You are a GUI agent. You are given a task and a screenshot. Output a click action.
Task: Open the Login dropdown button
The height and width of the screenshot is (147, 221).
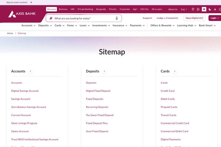pyautogui.click(x=215, y=18)
